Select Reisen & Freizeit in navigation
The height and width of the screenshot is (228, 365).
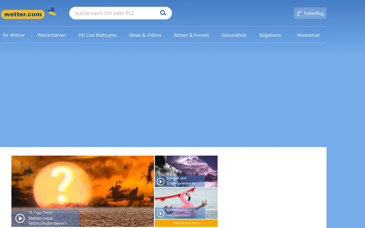tap(192, 35)
